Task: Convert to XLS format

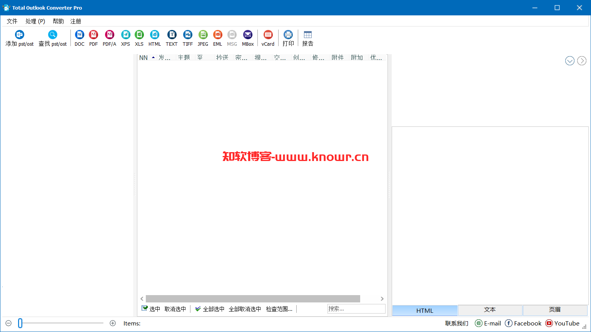Action: 139,38
